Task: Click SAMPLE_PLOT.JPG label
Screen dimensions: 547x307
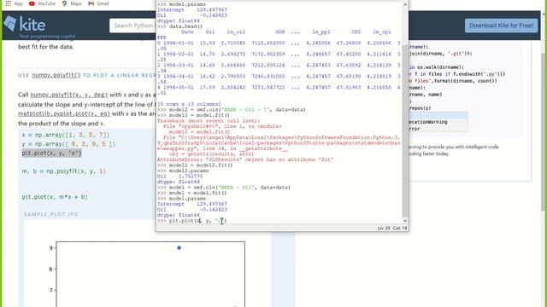Action: point(51,214)
